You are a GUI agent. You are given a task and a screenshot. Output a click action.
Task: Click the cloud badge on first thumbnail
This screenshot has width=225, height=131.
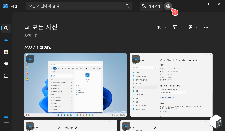30,59
